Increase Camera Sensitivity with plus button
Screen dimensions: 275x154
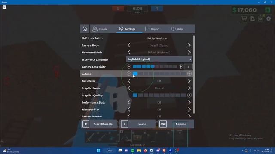pos(180,67)
